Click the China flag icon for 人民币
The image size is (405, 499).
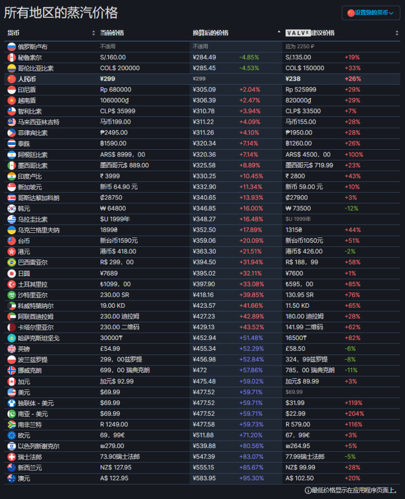point(11,79)
